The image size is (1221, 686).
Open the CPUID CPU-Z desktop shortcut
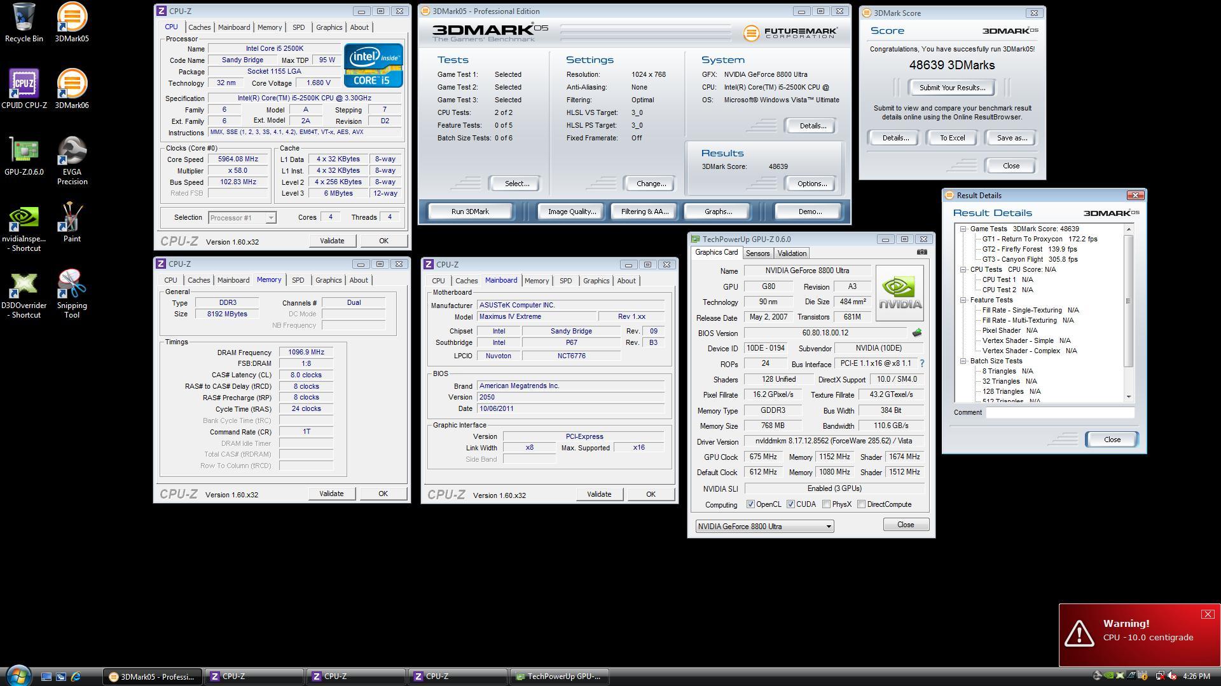click(24, 90)
